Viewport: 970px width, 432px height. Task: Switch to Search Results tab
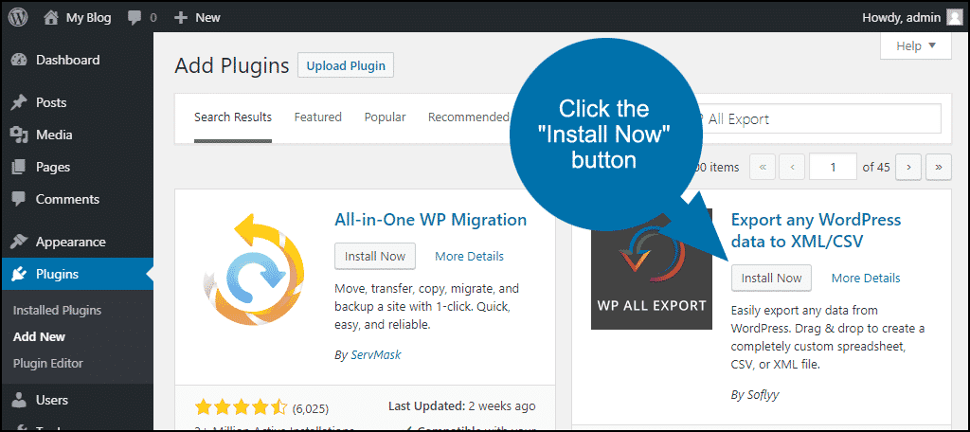tap(233, 117)
